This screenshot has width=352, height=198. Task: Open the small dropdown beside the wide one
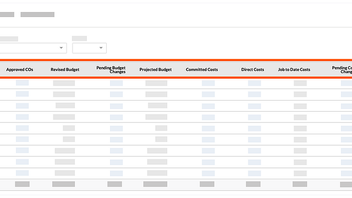89,48
